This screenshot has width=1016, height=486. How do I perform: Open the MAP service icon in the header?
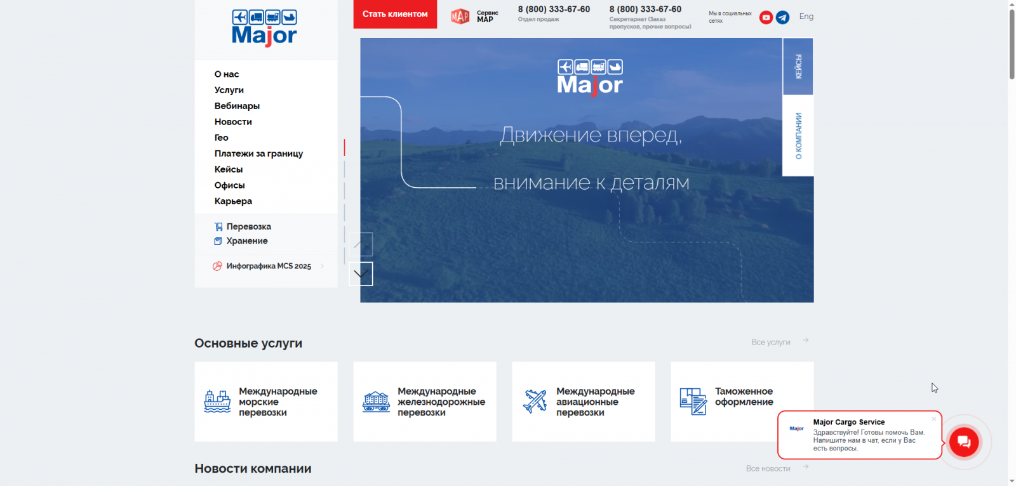tap(460, 16)
